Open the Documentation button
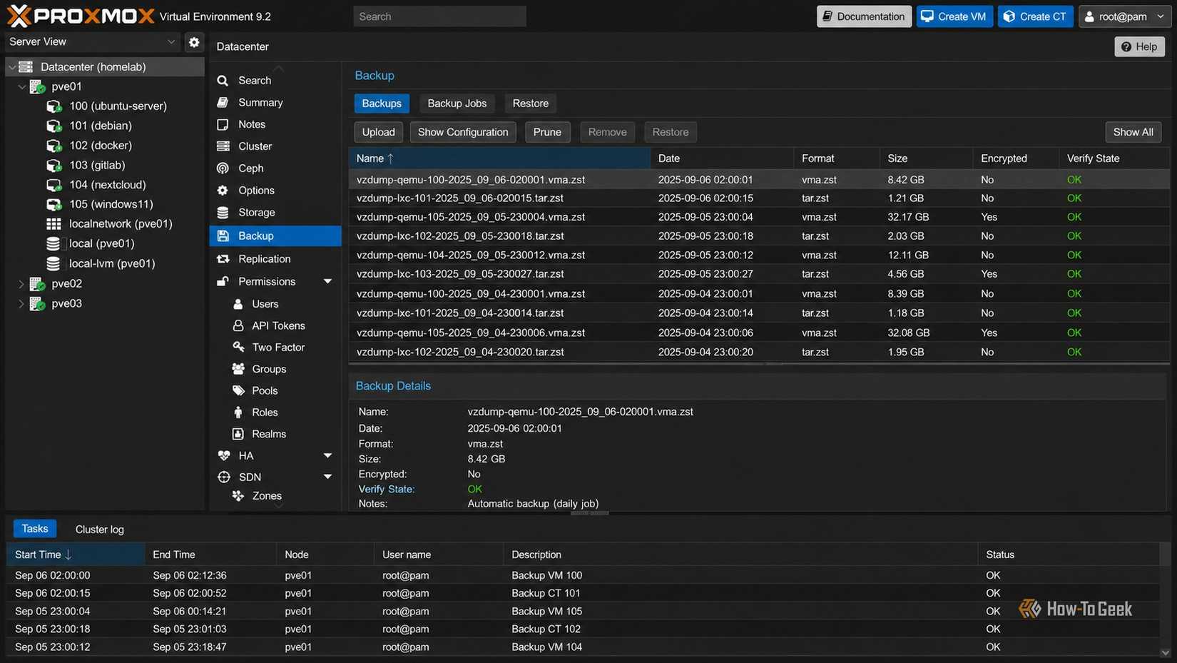 point(864,16)
